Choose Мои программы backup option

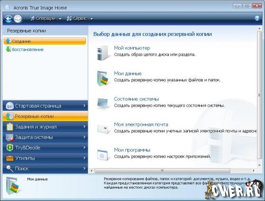[132, 150]
